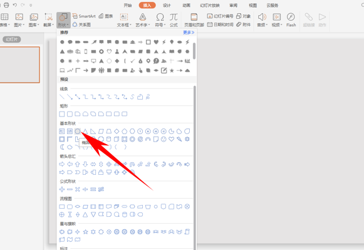Pick the flowchart decision diamond in 流程图
Screen dimensions: 364x250
click(78, 207)
